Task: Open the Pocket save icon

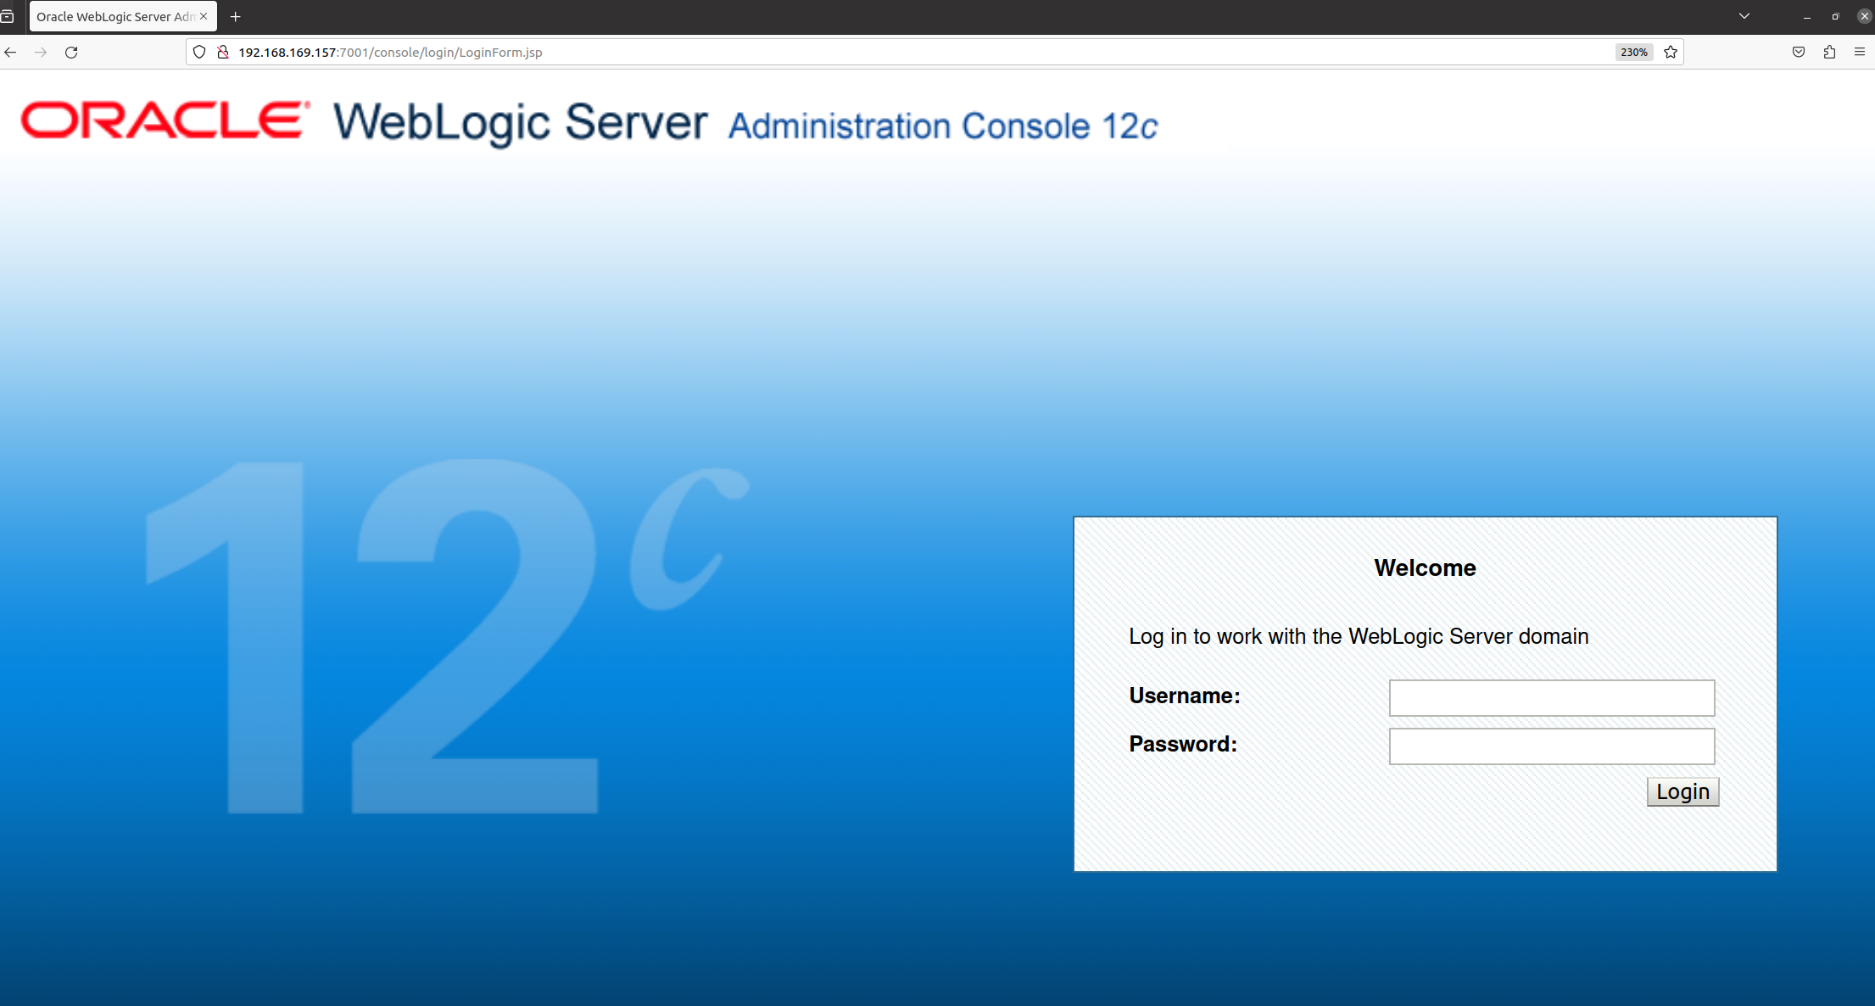Action: 1799,52
